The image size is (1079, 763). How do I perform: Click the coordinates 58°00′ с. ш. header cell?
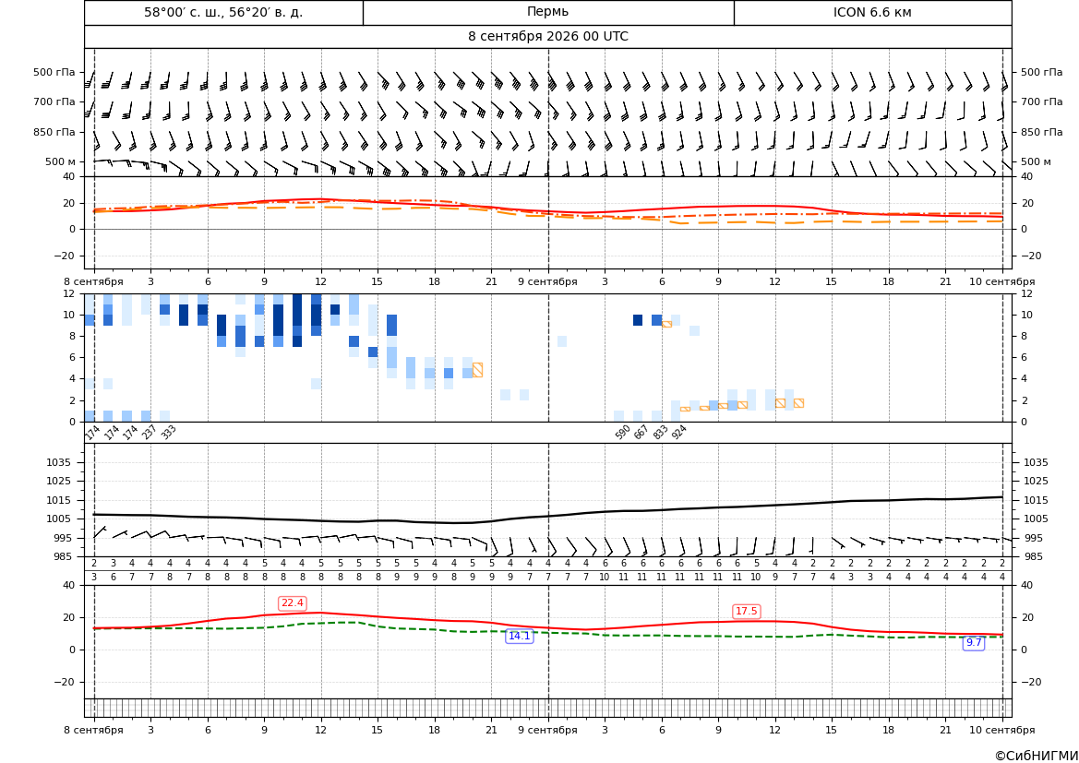[223, 12]
